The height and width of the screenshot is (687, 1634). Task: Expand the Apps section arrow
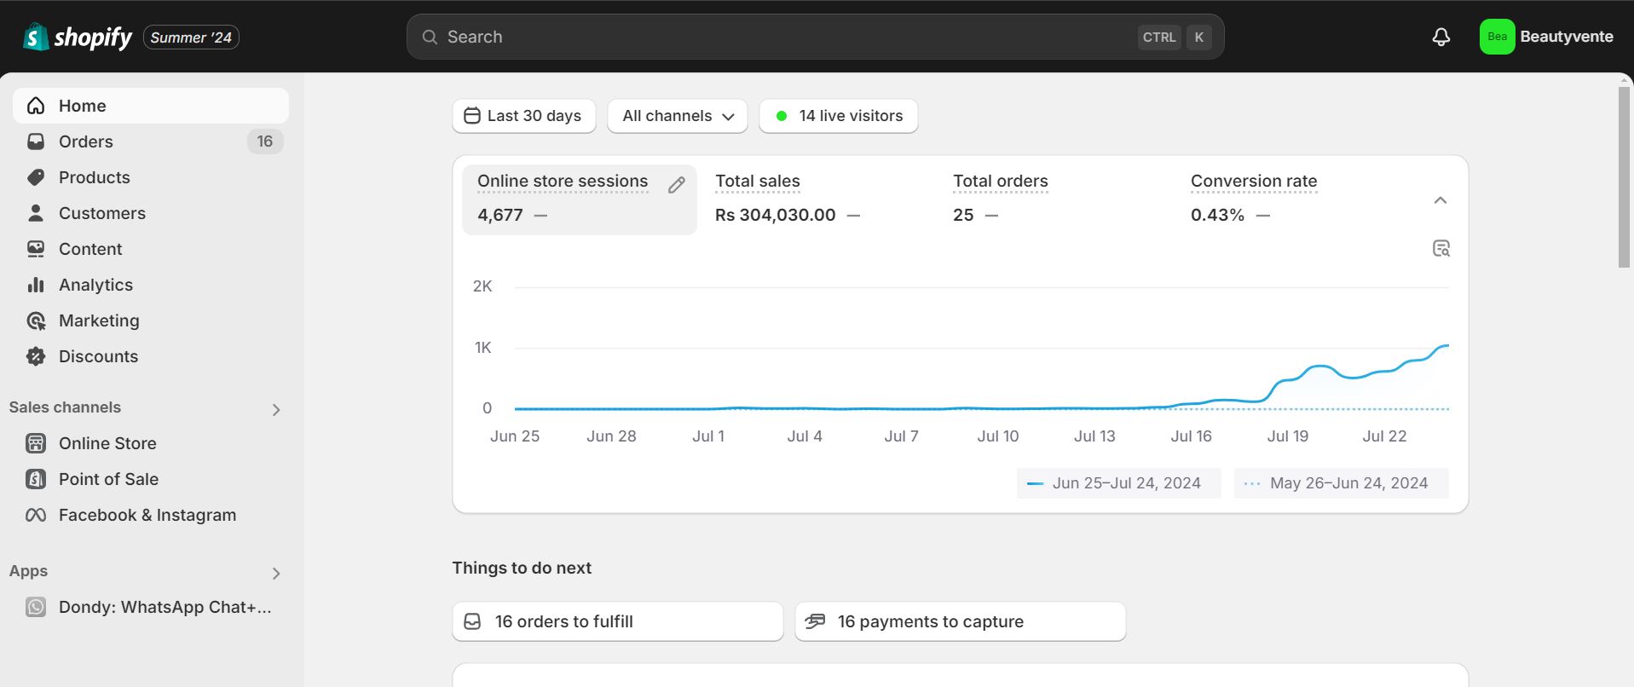[x=276, y=574]
